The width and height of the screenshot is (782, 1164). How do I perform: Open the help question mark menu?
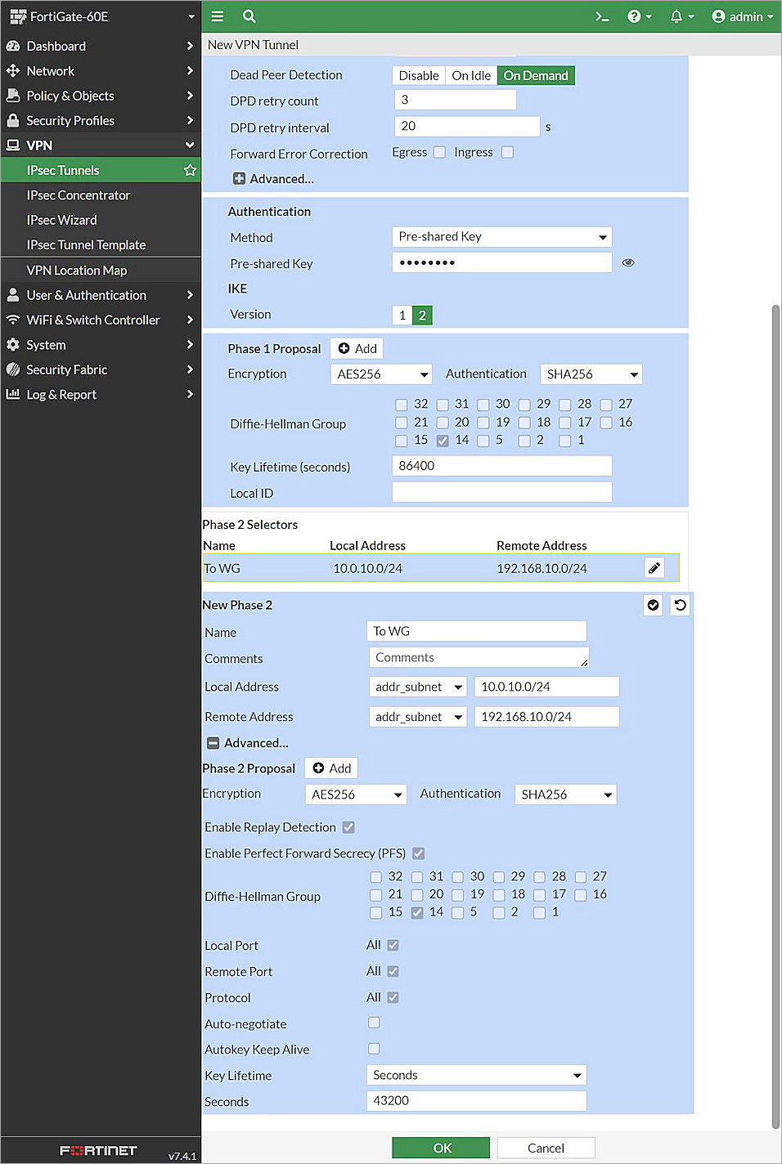(x=634, y=16)
